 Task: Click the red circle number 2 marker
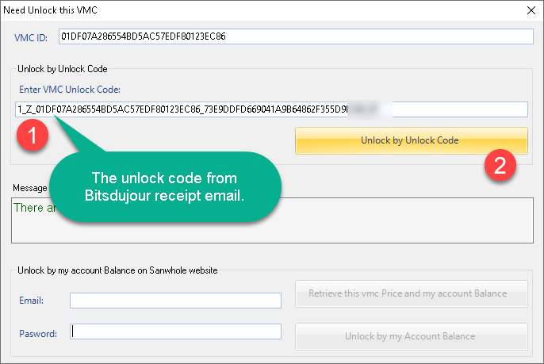[x=500, y=165]
